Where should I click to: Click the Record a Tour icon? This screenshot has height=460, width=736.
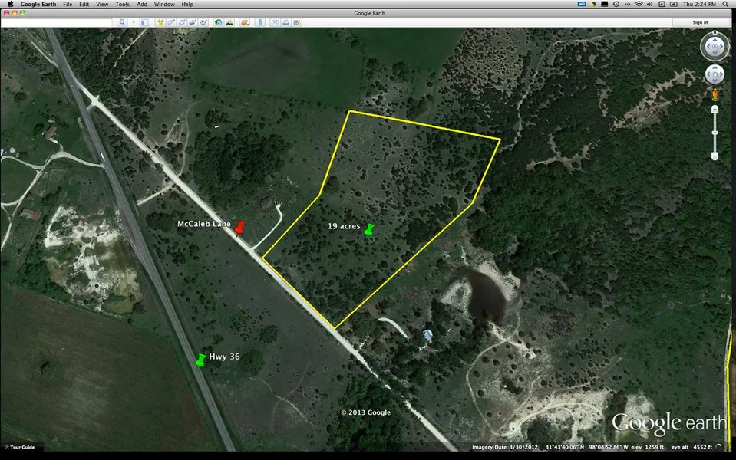[203, 22]
